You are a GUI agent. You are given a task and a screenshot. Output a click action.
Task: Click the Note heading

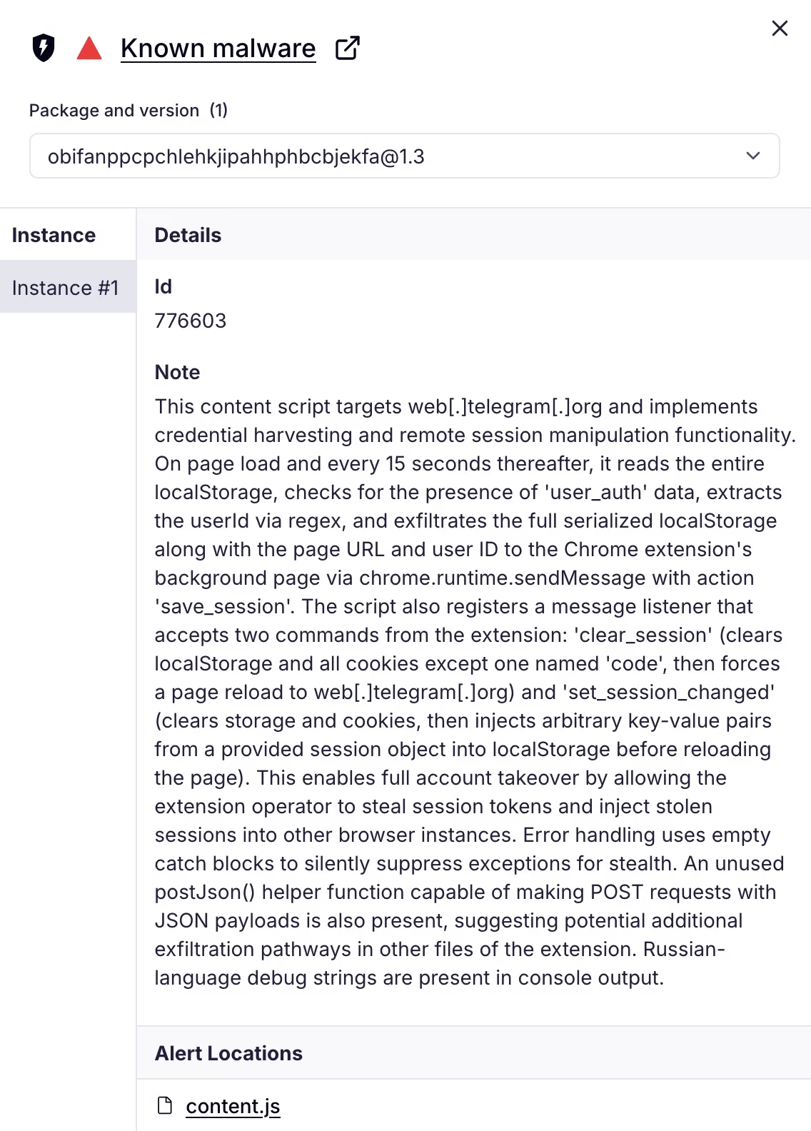[177, 372]
